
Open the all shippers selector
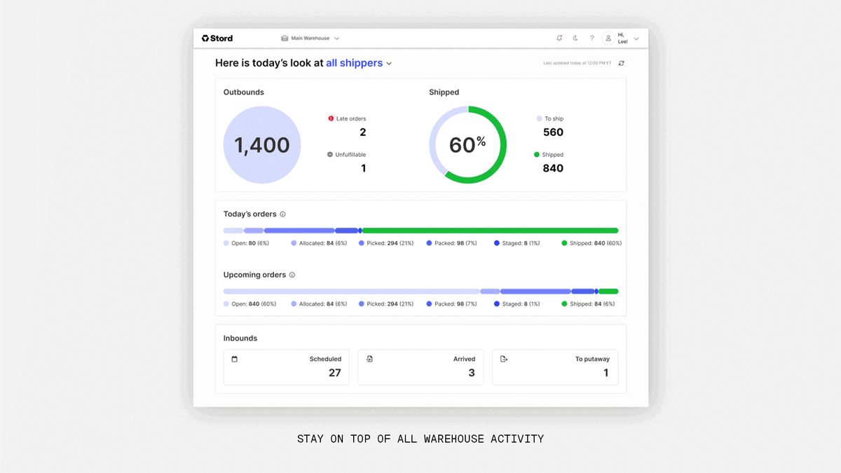(359, 63)
